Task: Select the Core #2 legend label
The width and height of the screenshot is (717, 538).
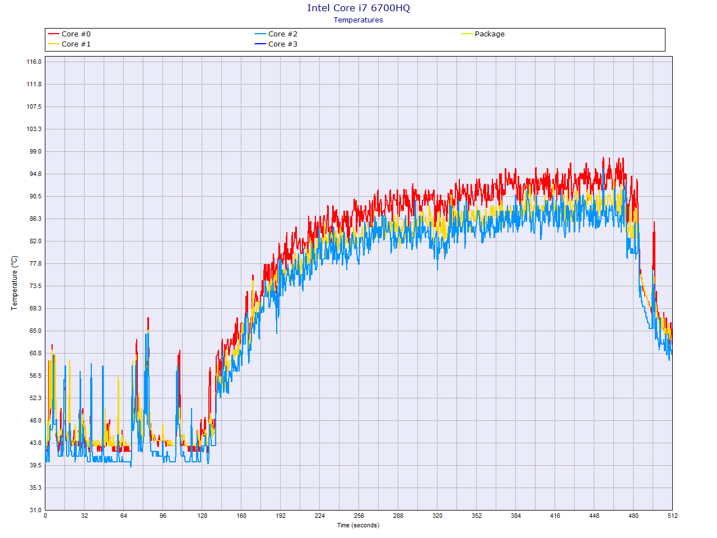Action: (x=282, y=34)
